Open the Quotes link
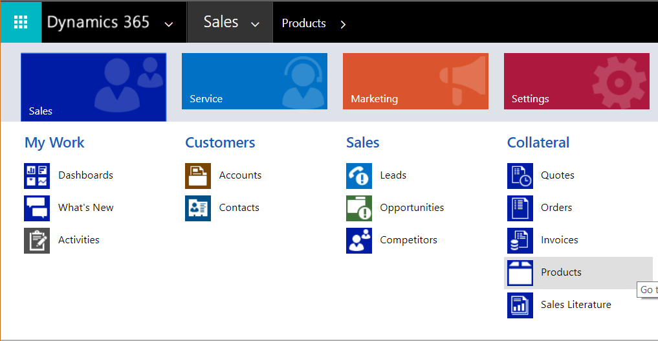This screenshot has height=341, width=658. [x=558, y=175]
